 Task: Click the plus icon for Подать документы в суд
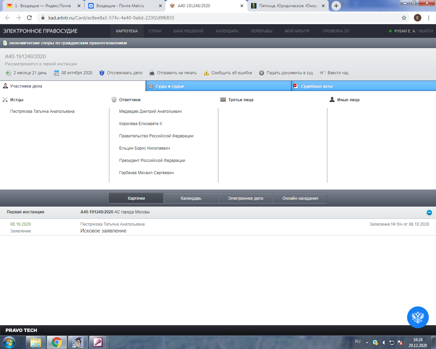point(262,73)
